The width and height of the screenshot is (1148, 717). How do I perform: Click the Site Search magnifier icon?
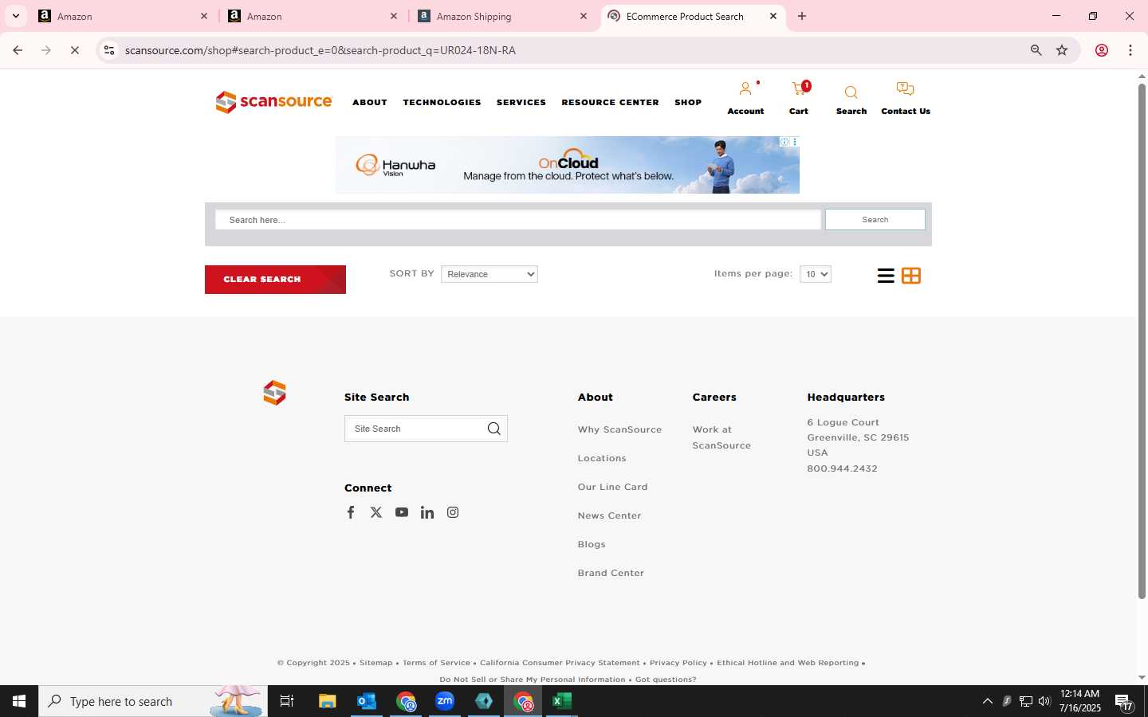tap(494, 429)
